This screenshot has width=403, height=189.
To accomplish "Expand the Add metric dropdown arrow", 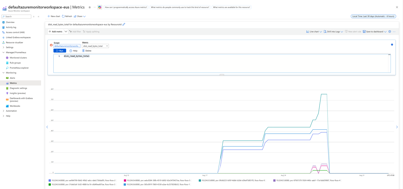I will (66, 31).
